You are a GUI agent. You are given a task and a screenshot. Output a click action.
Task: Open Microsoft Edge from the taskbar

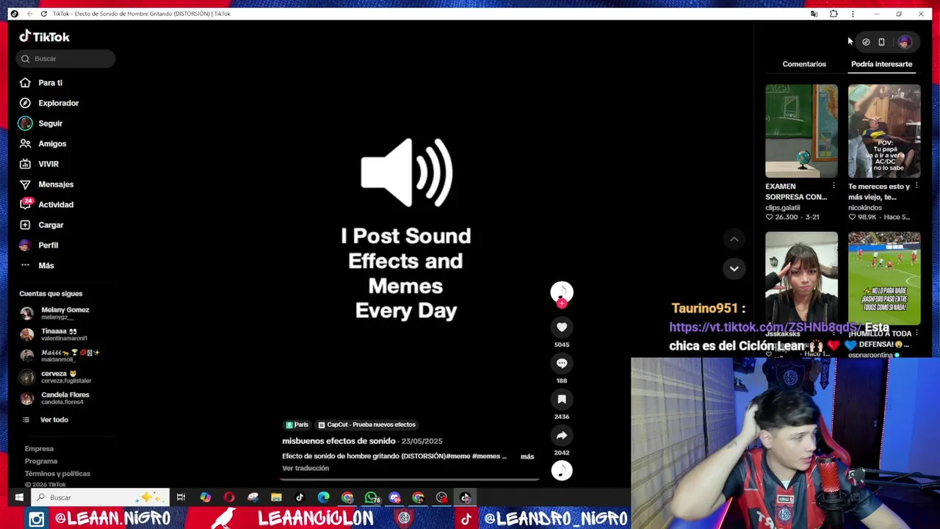coord(323,497)
